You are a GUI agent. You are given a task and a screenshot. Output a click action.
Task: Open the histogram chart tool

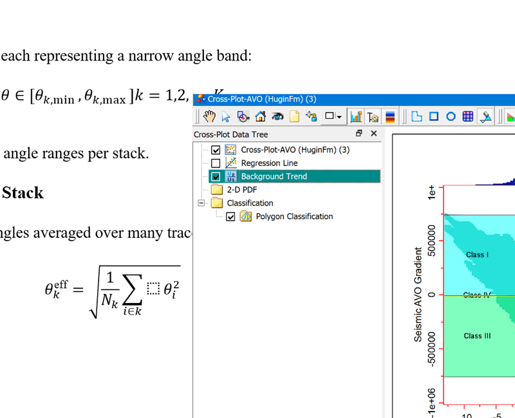click(356, 116)
